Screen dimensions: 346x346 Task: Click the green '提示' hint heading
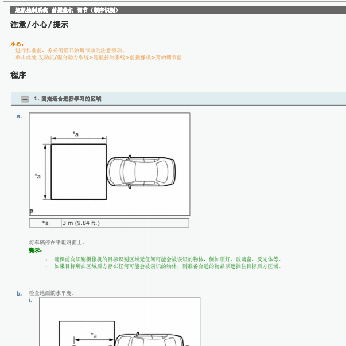tap(36, 250)
